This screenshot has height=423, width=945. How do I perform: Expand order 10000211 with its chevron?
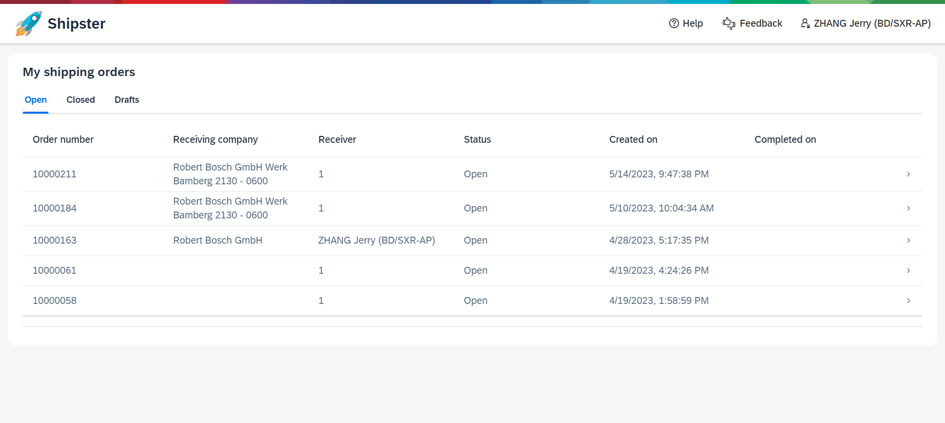coord(908,174)
